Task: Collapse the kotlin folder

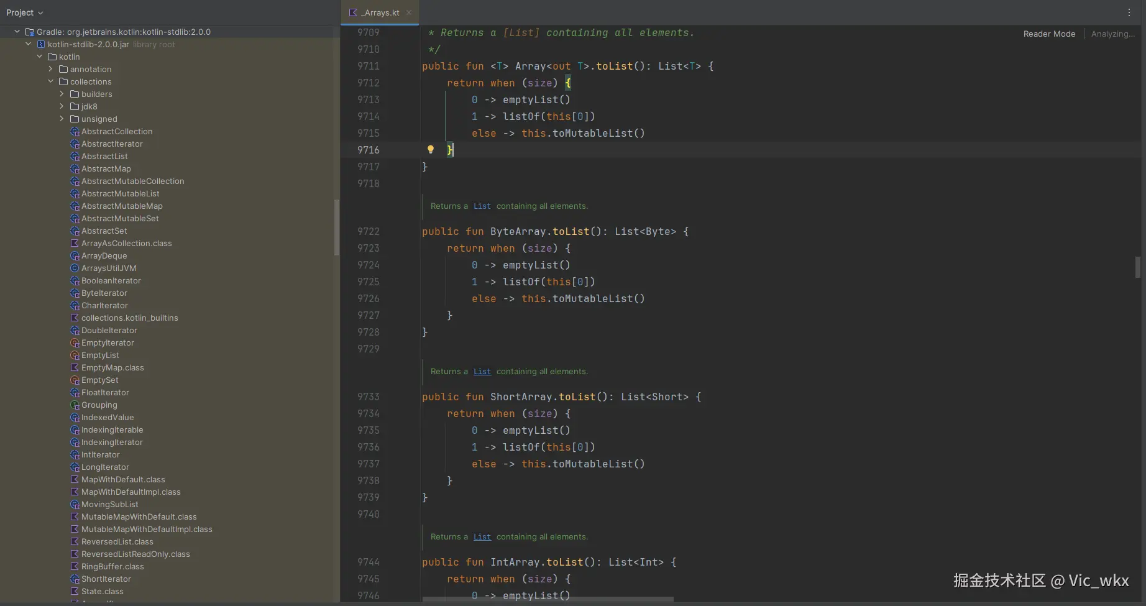Action: click(39, 57)
